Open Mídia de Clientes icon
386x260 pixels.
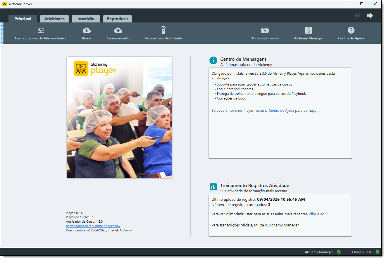[x=265, y=30]
